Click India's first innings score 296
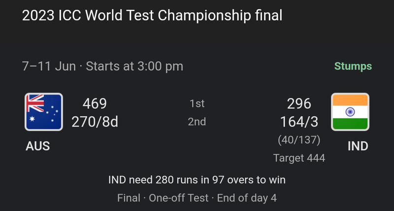Image resolution: width=394 pixels, height=211 pixels. click(299, 104)
